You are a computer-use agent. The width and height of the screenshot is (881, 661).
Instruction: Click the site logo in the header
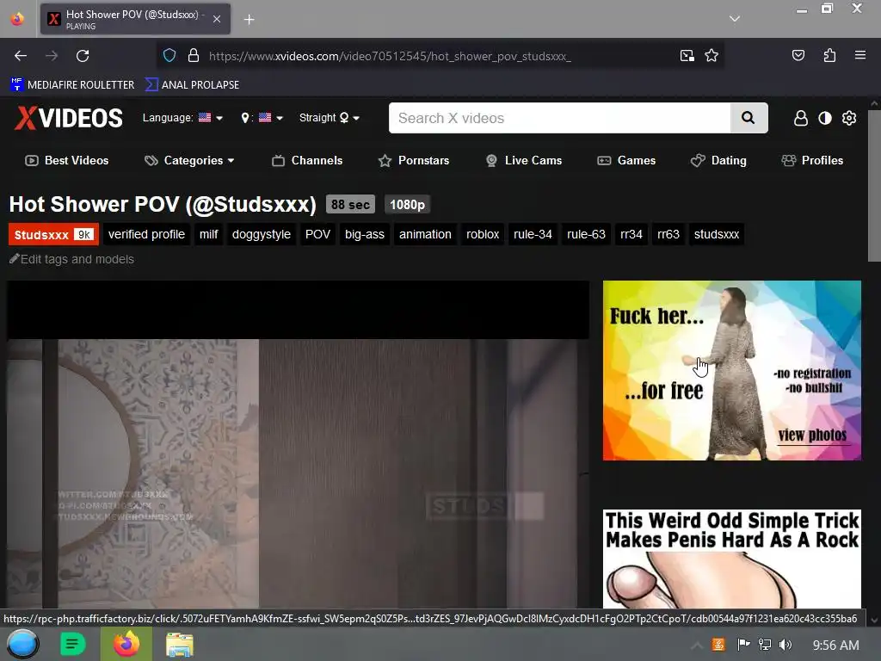coord(69,118)
